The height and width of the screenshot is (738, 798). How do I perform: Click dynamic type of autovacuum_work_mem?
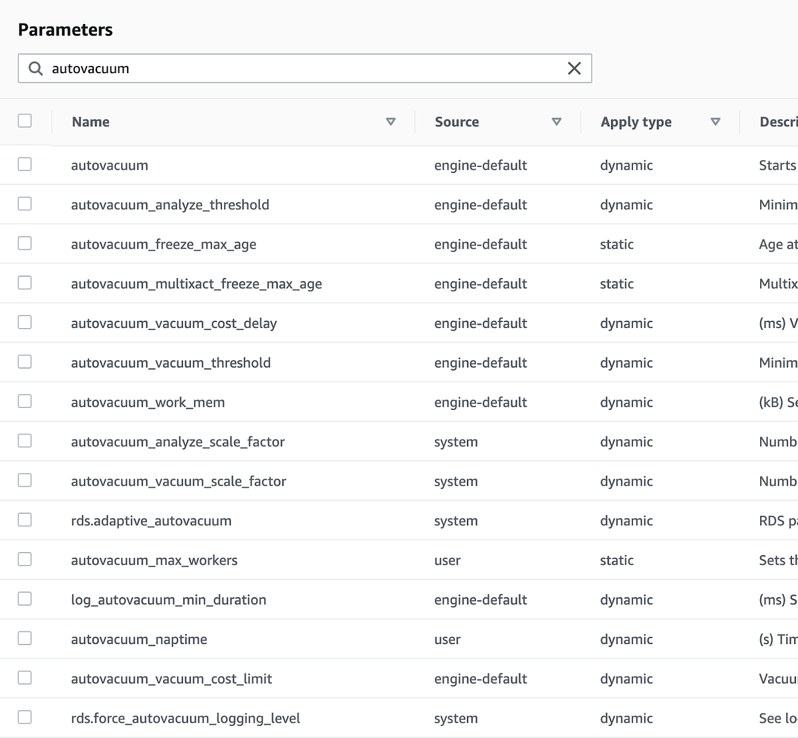point(626,403)
